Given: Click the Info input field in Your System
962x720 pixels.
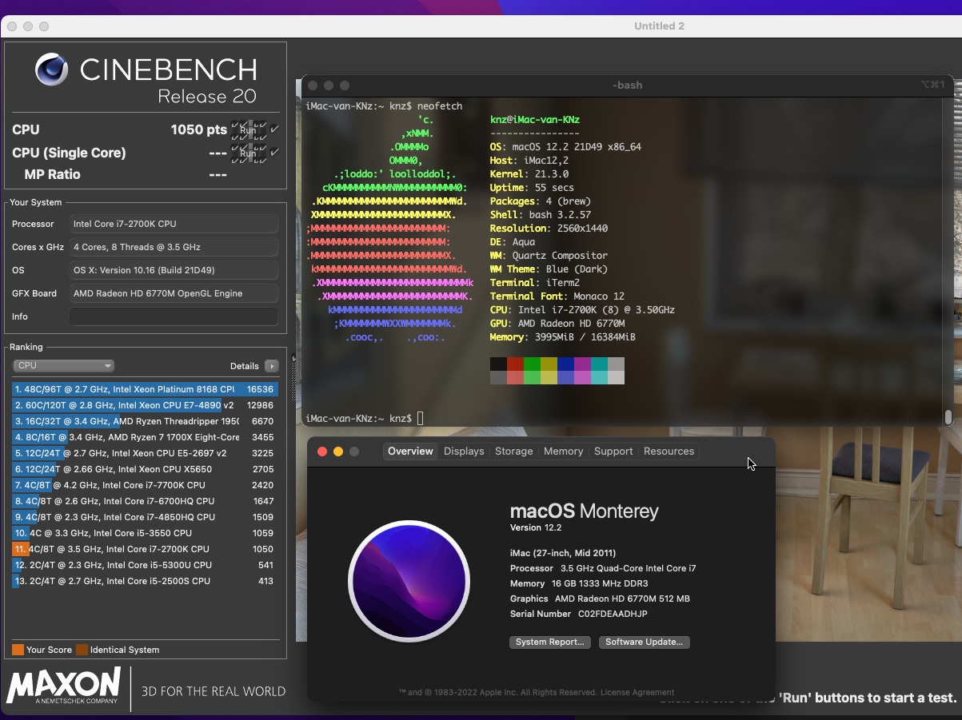Looking at the screenshot, I should 174,316.
